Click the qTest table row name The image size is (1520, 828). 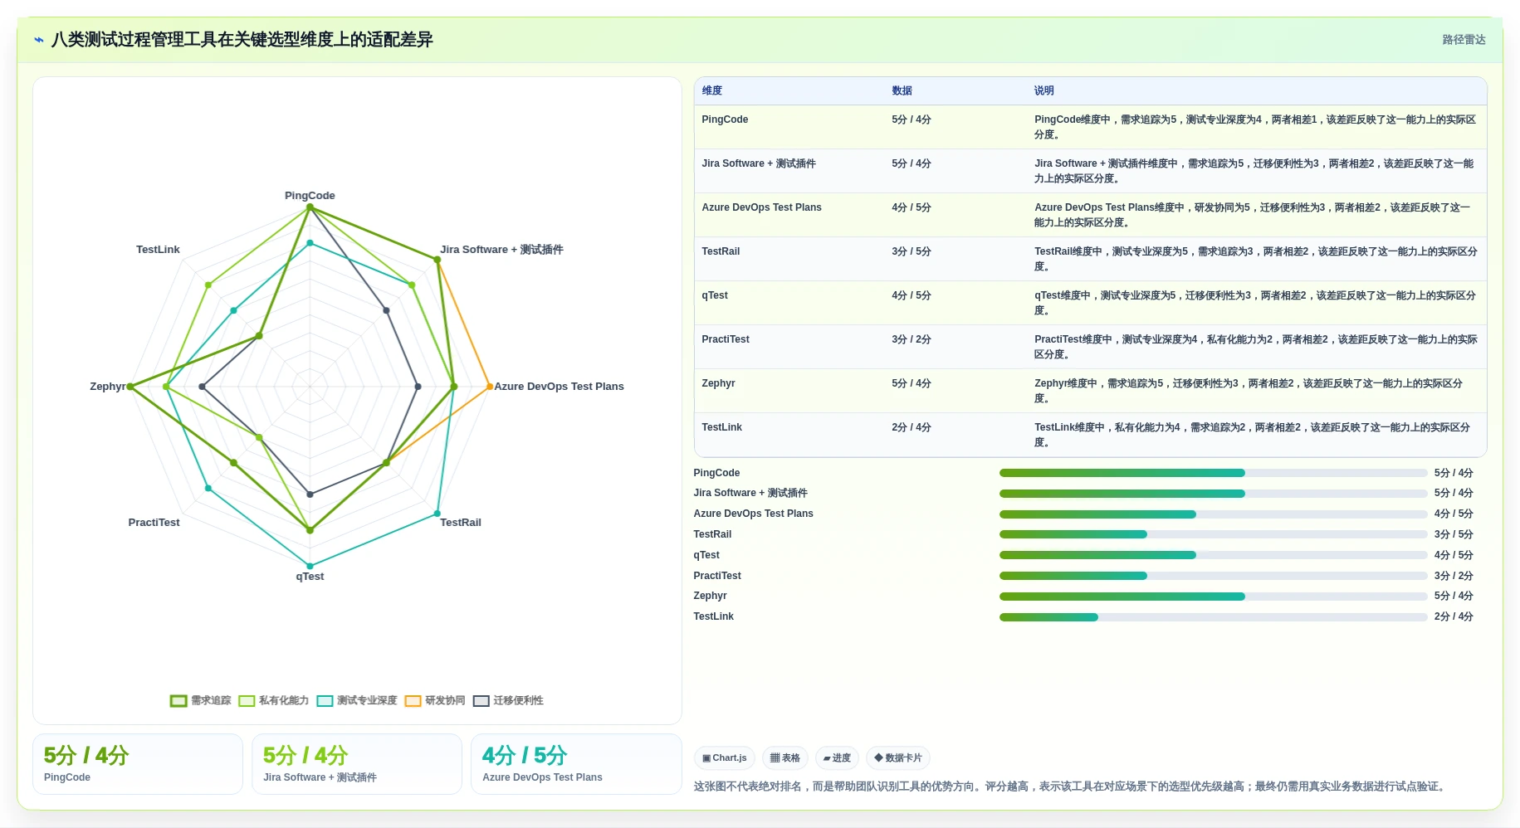715,295
